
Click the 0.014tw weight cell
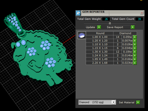point(127,55)
